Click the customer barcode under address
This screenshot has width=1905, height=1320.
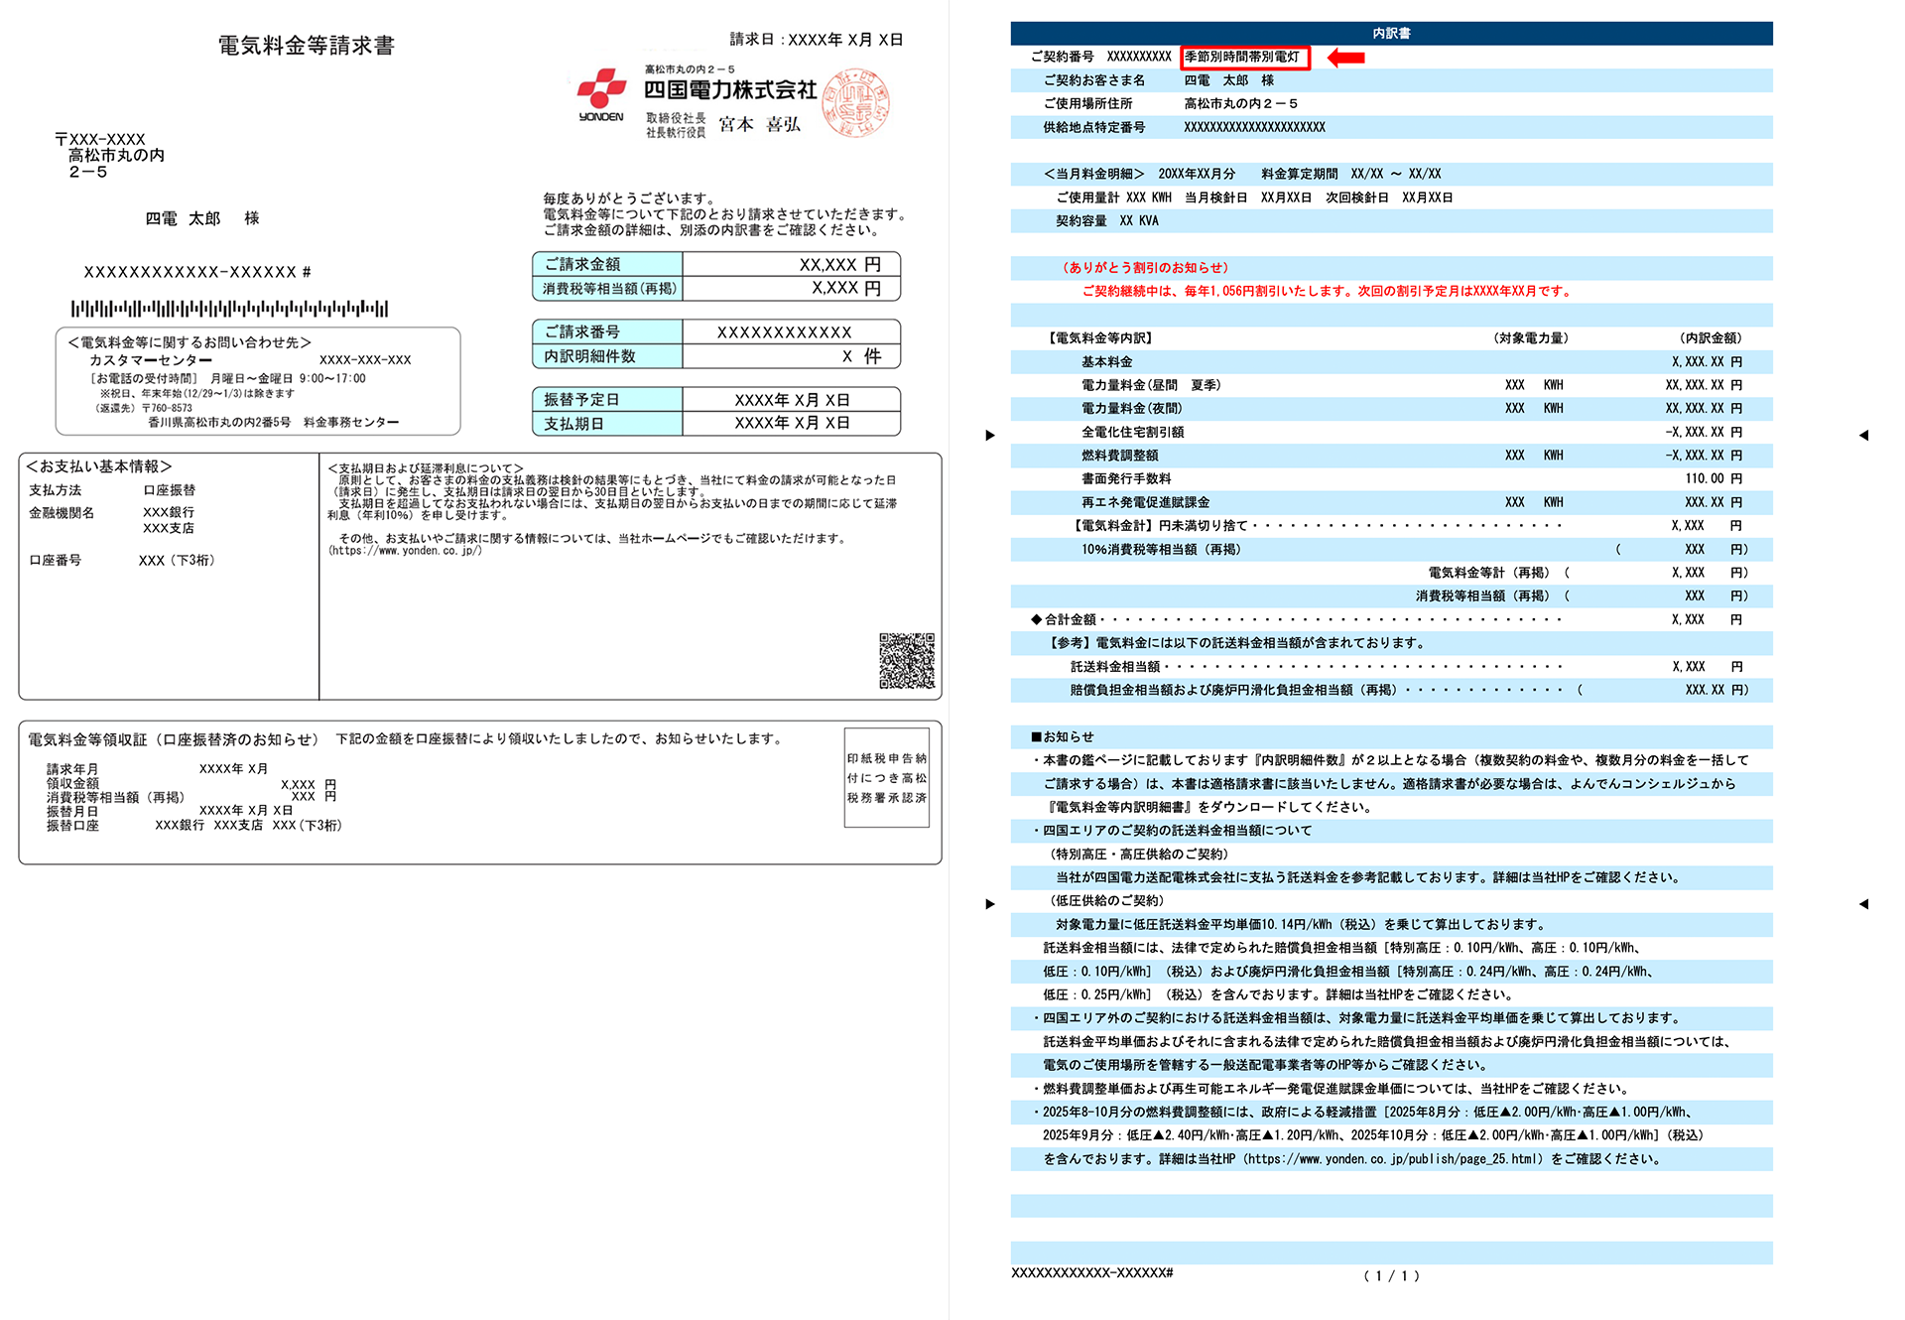point(229,309)
